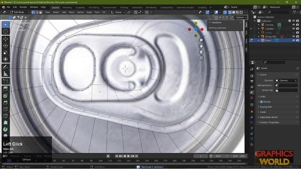Open the Render properties tab
301x169 pixels.
[x=252, y=76]
